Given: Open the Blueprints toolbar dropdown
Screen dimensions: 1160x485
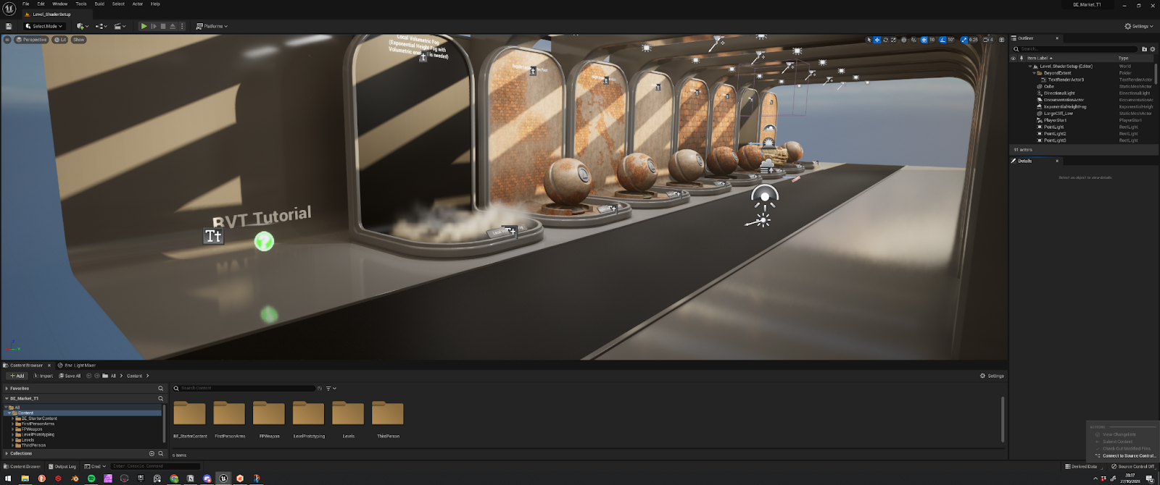Looking at the screenshot, I should (101, 26).
